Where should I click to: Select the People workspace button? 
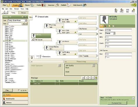tap(17, 5)
